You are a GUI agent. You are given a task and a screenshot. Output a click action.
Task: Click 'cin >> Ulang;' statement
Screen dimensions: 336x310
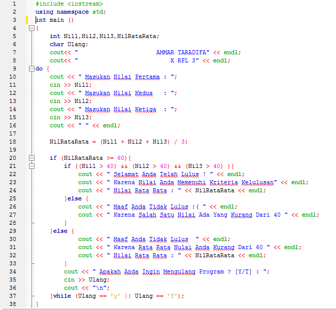[87, 280]
